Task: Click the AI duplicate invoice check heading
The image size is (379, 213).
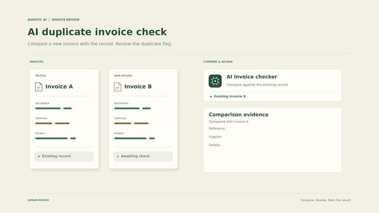Action: click(97, 32)
